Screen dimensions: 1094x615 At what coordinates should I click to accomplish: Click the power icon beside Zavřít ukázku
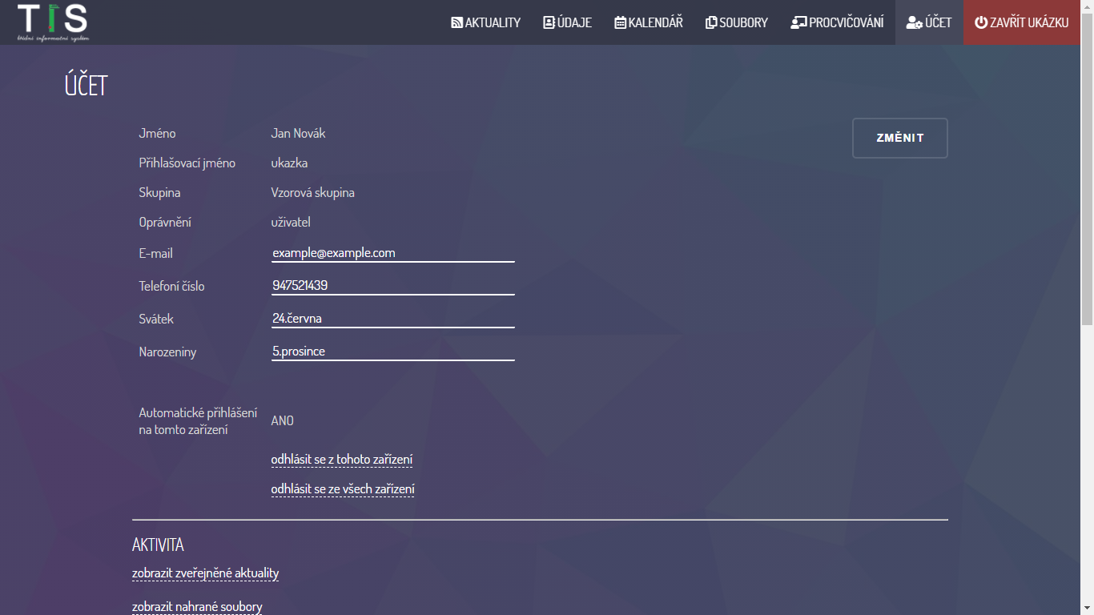980,22
